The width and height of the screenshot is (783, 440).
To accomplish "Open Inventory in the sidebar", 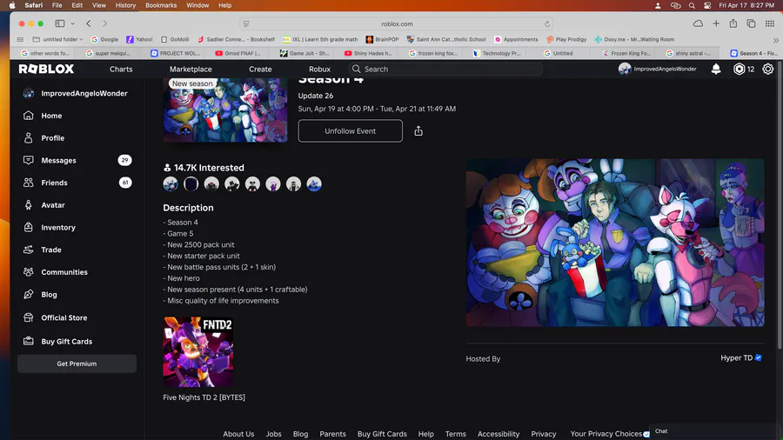I will [58, 228].
